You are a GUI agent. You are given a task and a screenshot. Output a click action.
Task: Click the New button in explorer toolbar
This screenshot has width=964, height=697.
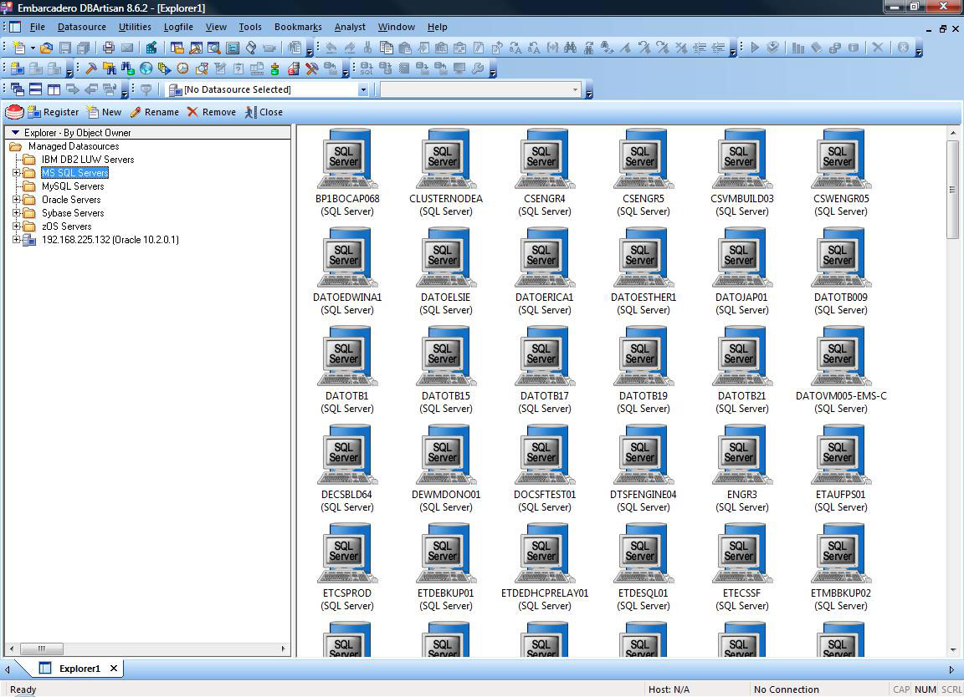tap(104, 112)
